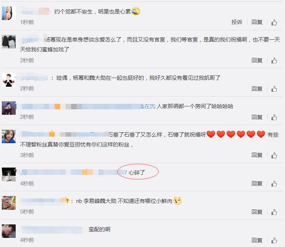Thumbs-up the 我凯哥 comment
Screen dimensions: 285x247
(274, 89)
